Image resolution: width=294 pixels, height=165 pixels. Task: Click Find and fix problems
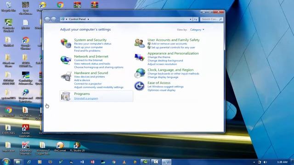point(87,51)
